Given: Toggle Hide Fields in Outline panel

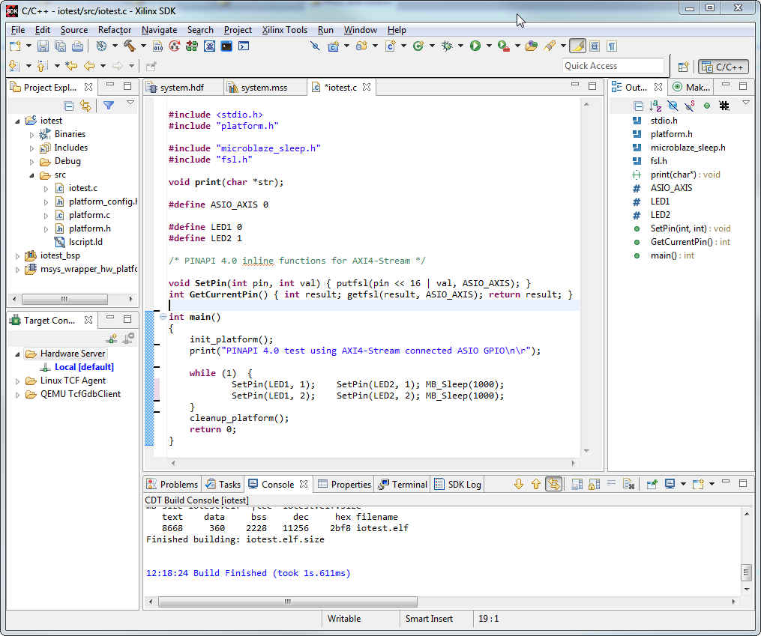Looking at the screenshot, I should 673,106.
